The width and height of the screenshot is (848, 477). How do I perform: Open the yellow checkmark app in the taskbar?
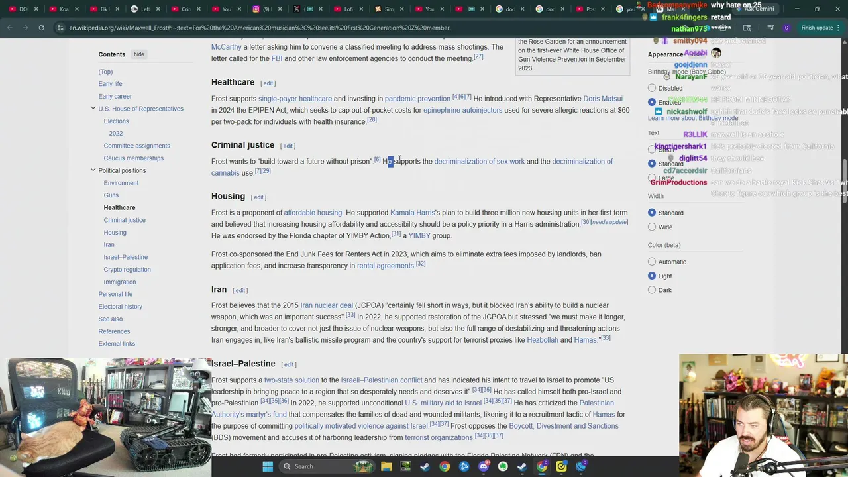coord(561,466)
